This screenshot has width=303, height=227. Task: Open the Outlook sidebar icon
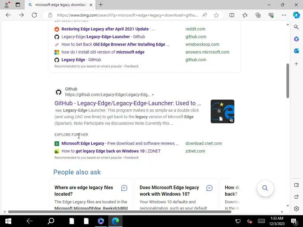click(296, 51)
